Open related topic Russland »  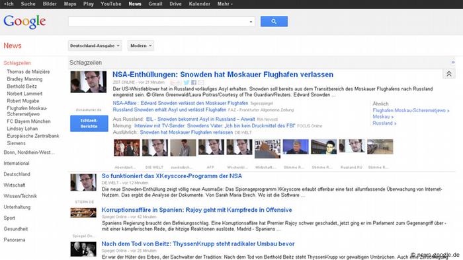[x=384, y=123]
